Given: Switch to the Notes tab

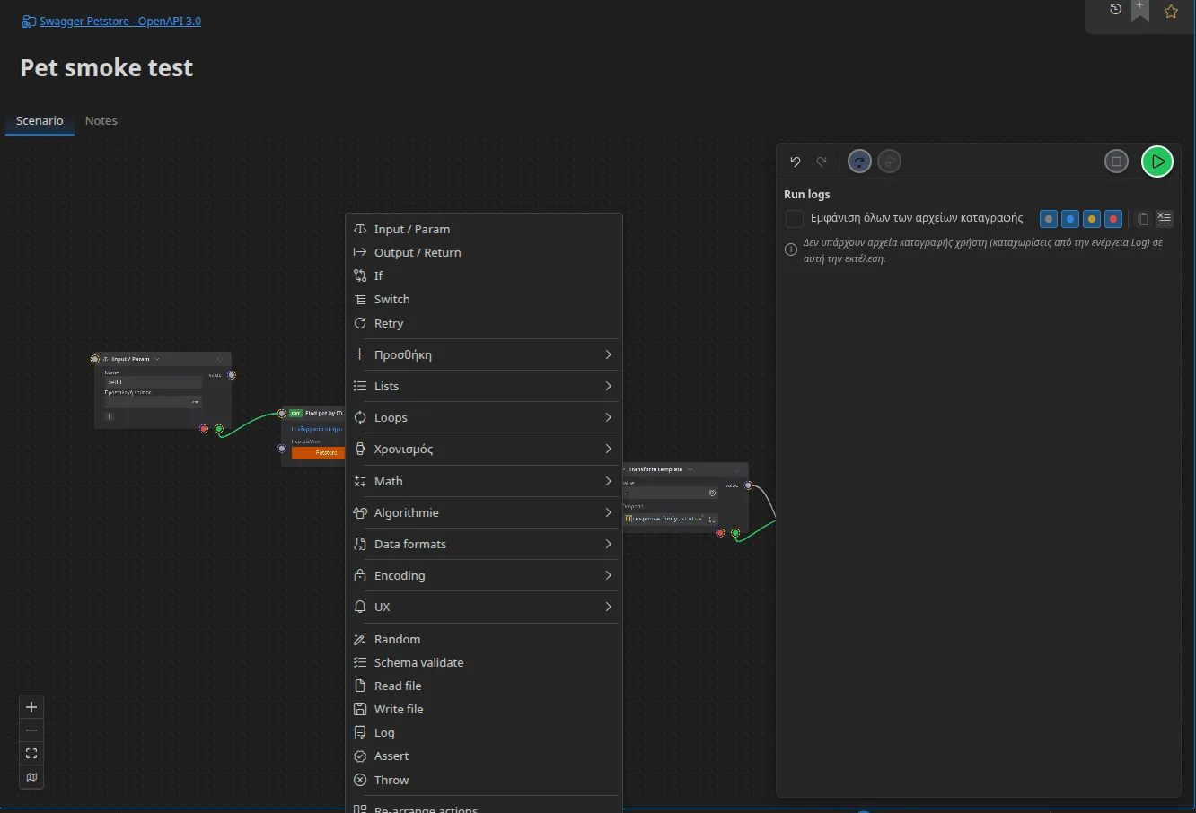Looking at the screenshot, I should 101,120.
